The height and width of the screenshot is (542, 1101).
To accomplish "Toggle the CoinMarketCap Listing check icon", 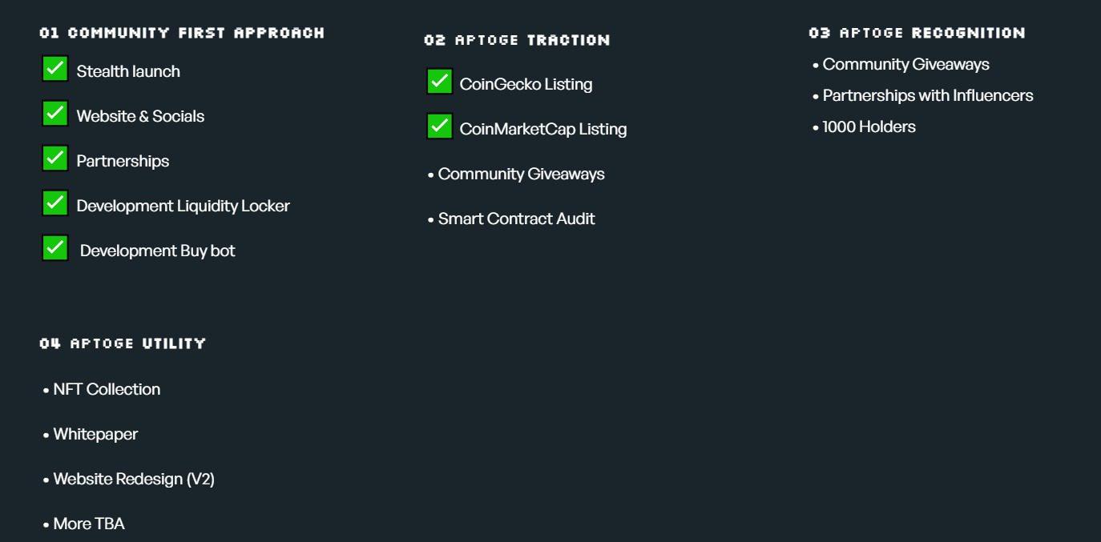I will (x=439, y=126).
